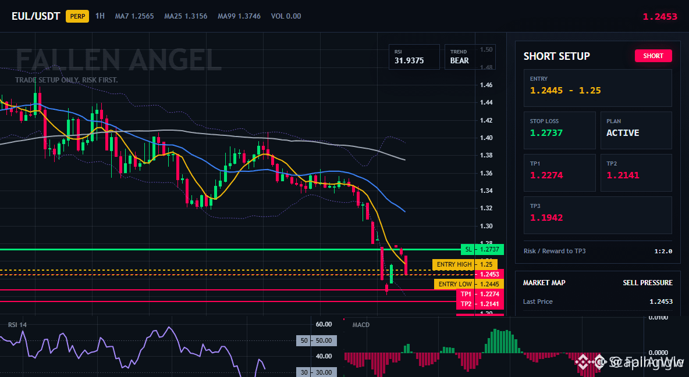This screenshot has height=377, width=689.
Task: Click the TP1 1.2274 chart tag
Action: click(x=480, y=294)
